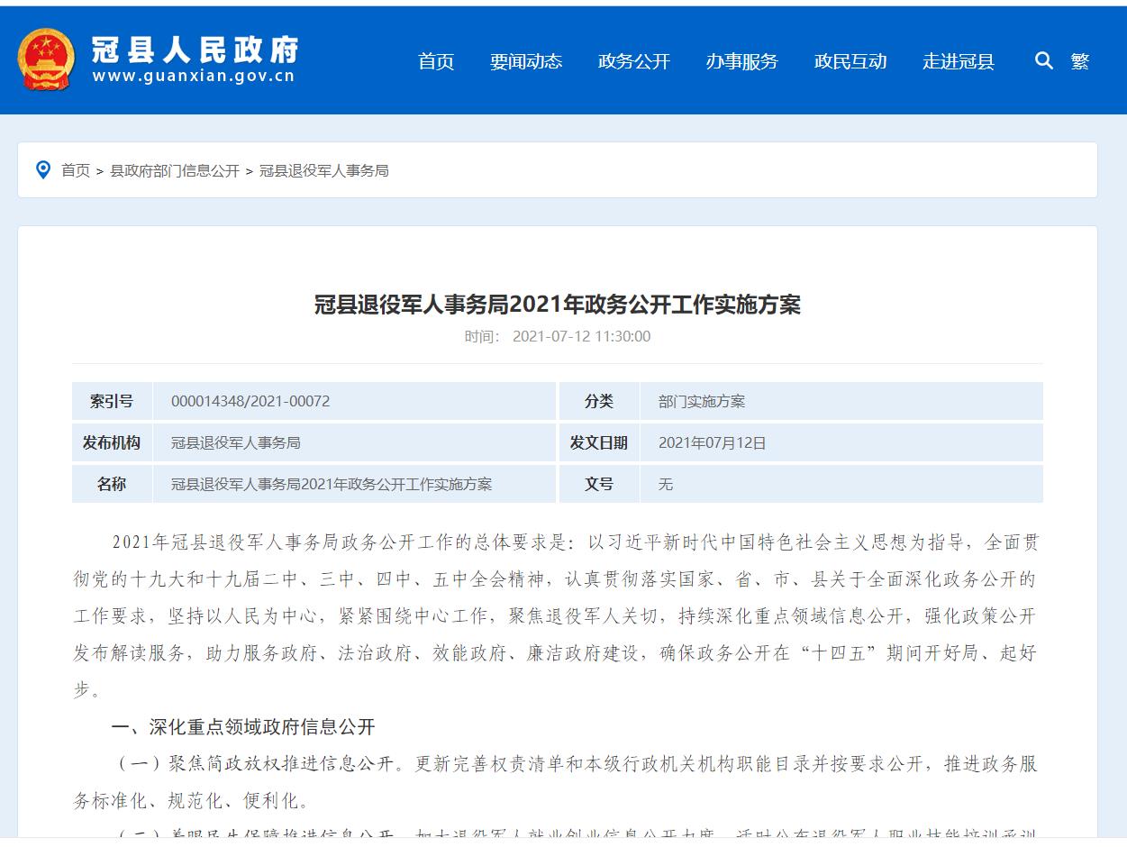Click the 文号 label cell
The width and height of the screenshot is (1127, 847).
click(599, 484)
